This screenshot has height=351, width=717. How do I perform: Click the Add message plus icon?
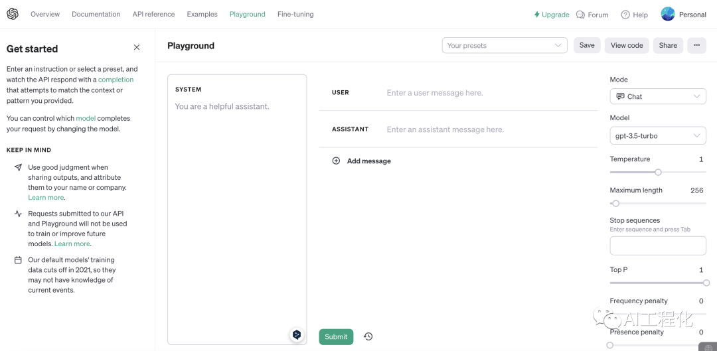pyautogui.click(x=336, y=161)
